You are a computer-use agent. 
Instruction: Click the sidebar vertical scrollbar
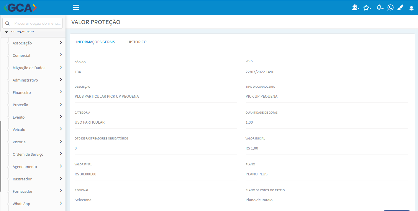coord(1,156)
